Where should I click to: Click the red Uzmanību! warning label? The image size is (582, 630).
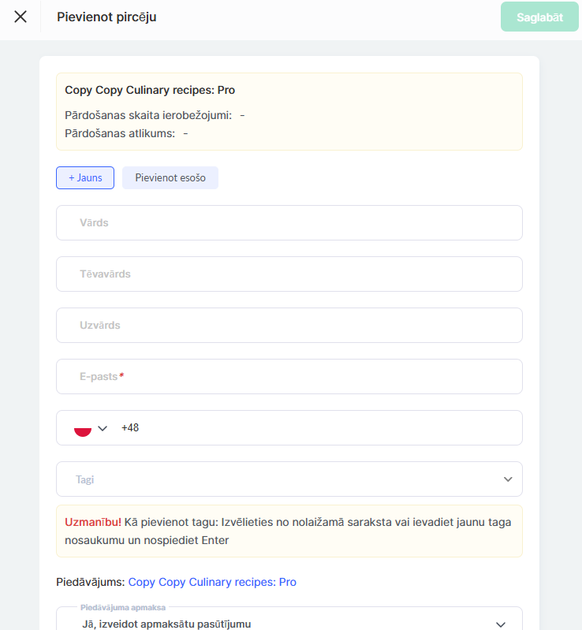93,522
